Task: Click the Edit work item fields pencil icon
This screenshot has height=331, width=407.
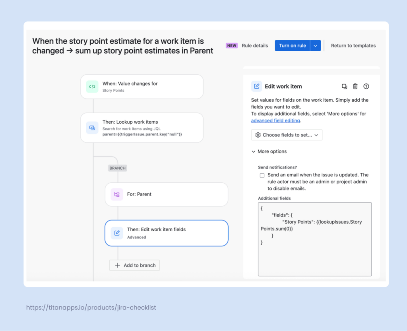Action: click(116, 233)
